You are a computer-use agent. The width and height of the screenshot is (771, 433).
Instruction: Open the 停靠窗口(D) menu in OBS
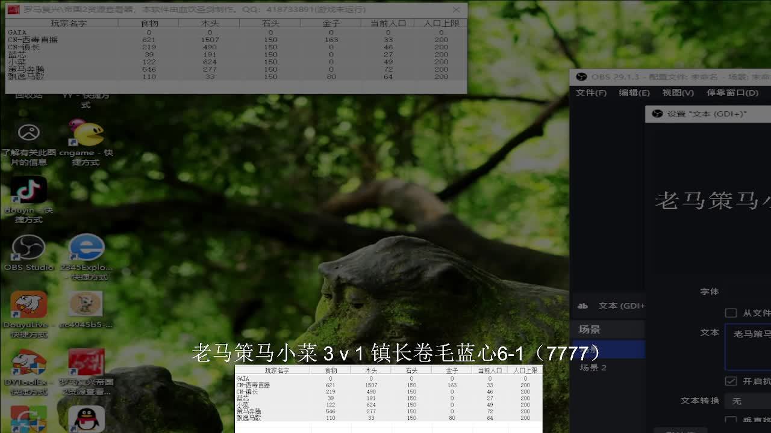732,93
